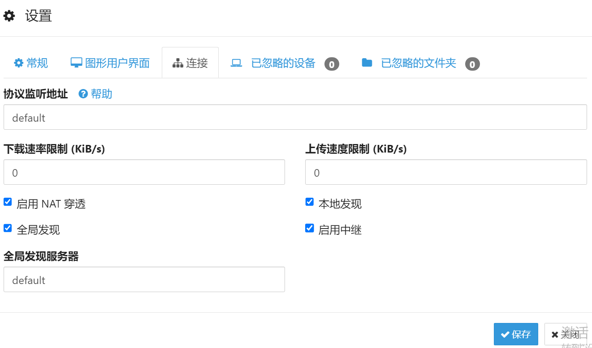Select the 连接 tab

coord(190,63)
